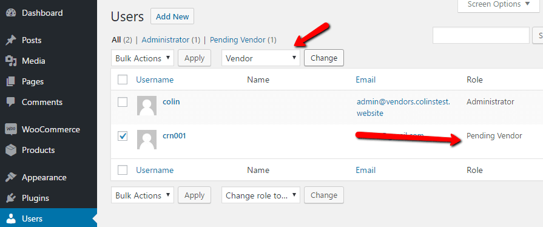Select the Media library icon
The image size is (543, 227).
[x=11, y=61]
